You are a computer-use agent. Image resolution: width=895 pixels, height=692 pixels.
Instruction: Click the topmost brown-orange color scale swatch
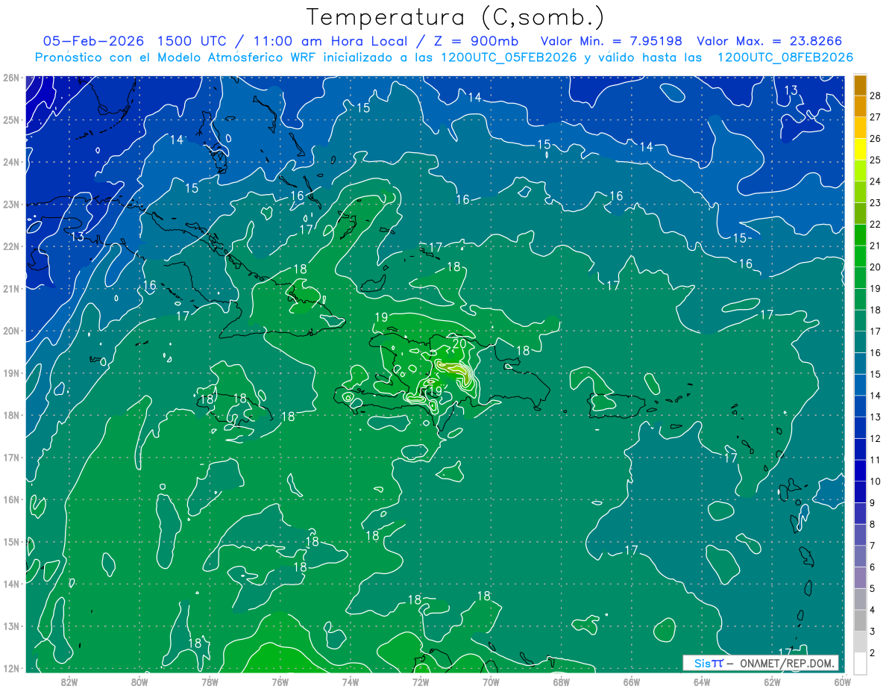point(860,84)
